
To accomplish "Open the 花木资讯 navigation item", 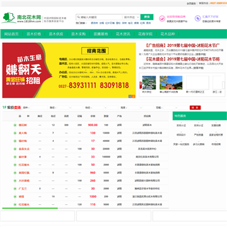I will 123,34.
